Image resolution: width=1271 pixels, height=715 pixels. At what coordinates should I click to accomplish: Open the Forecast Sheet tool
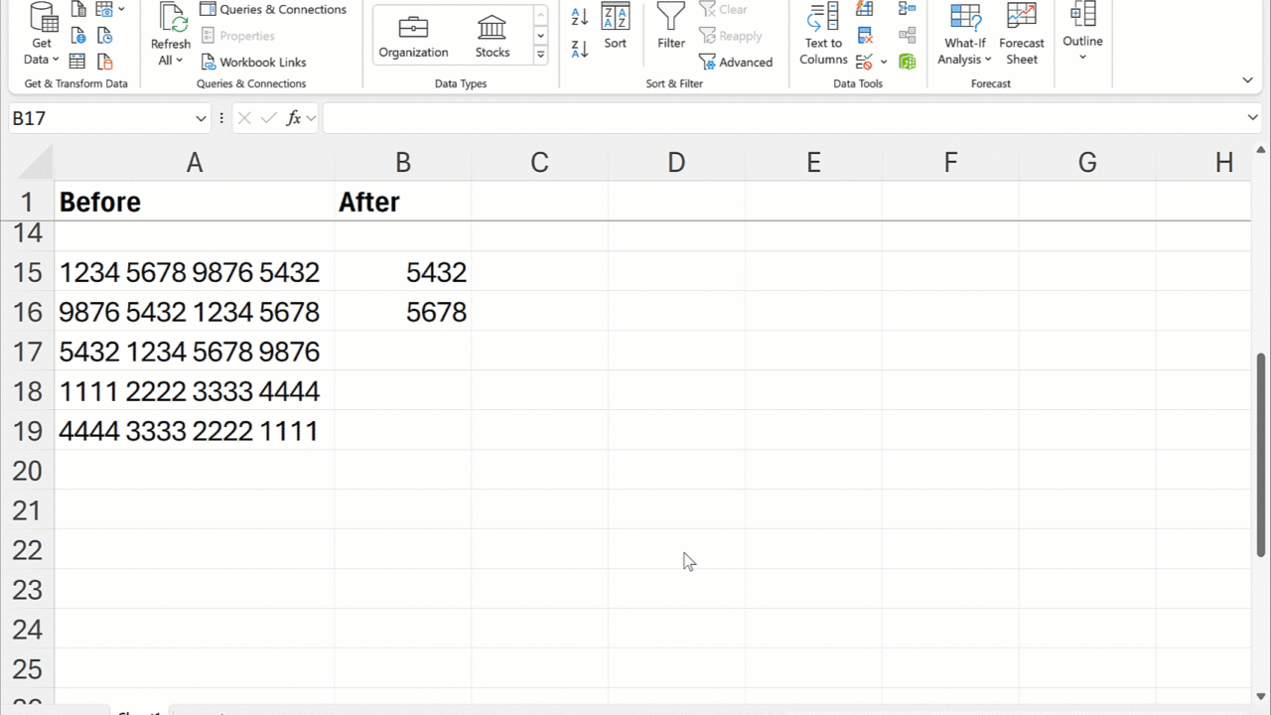tap(1021, 34)
